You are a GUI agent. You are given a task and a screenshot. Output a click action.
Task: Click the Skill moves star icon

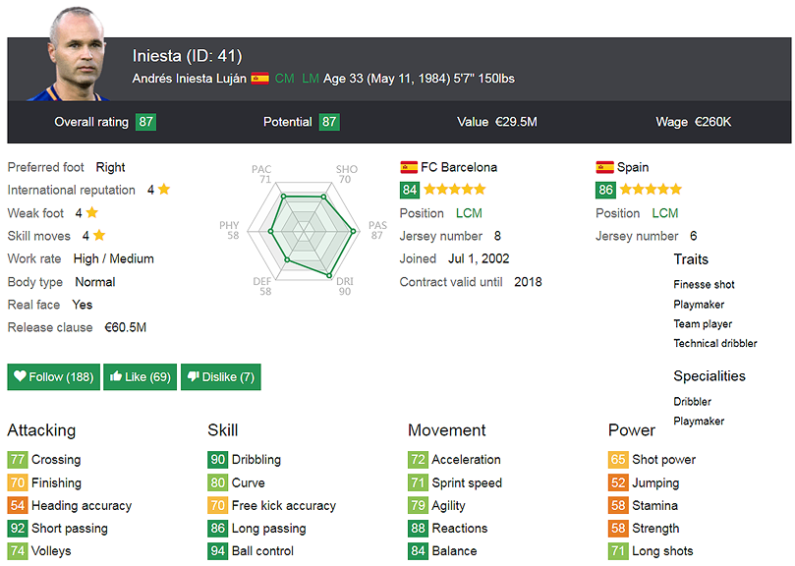[99, 236]
